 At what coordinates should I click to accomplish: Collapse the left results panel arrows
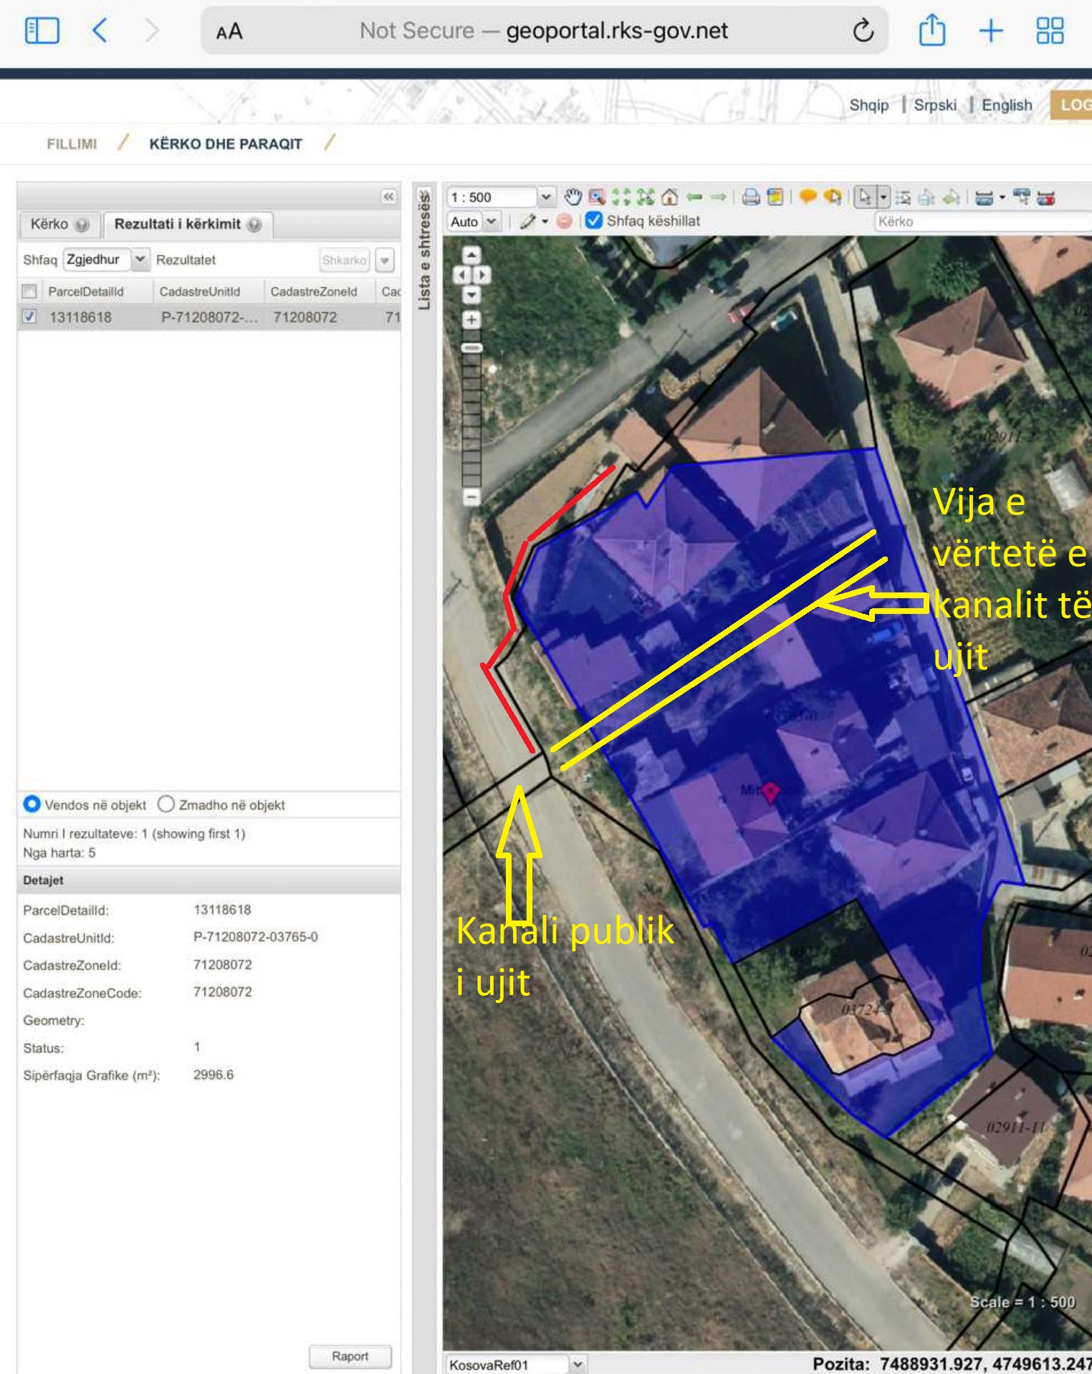388,196
